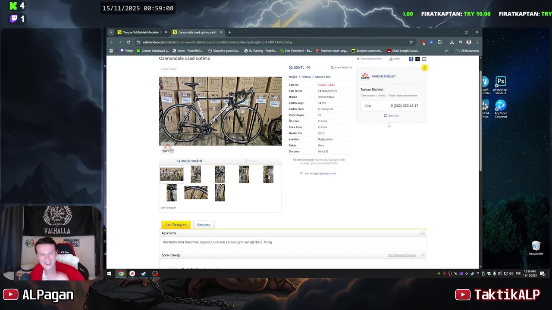Image resolution: width=552 pixels, height=310 pixels.
Task: Open the Chrome apps grid in bookmarks bar
Action: [x=111, y=51]
